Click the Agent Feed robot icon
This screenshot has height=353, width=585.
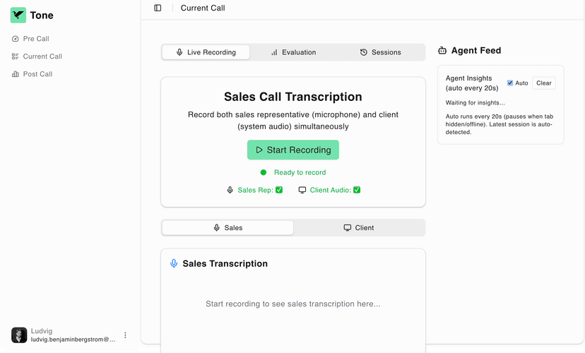point(442,51)
